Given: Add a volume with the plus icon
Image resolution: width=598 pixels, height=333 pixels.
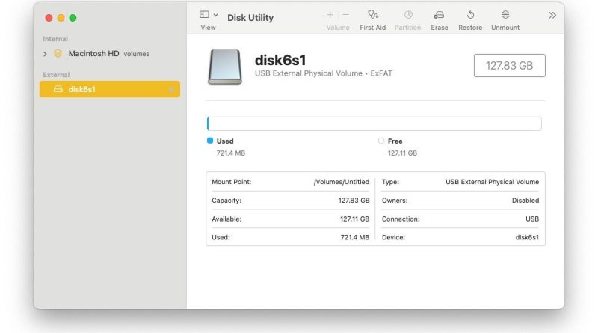Looking at the screenshot, I should 330,15.
